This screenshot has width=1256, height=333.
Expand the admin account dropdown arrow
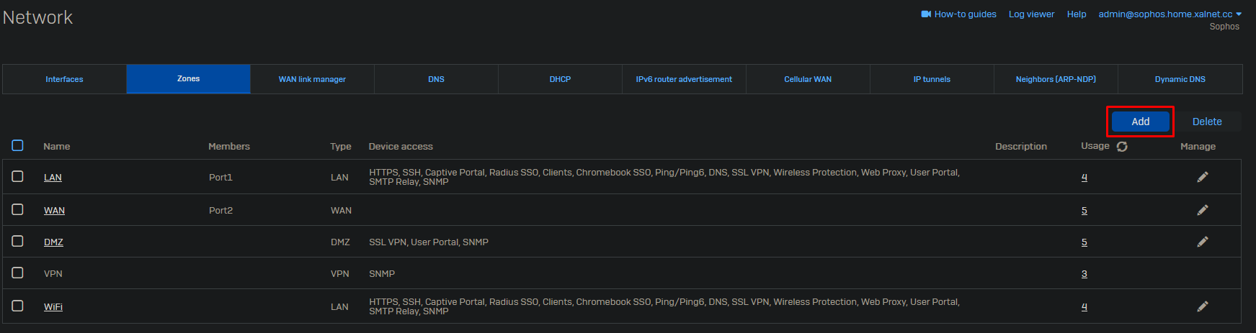(1239, 14)
